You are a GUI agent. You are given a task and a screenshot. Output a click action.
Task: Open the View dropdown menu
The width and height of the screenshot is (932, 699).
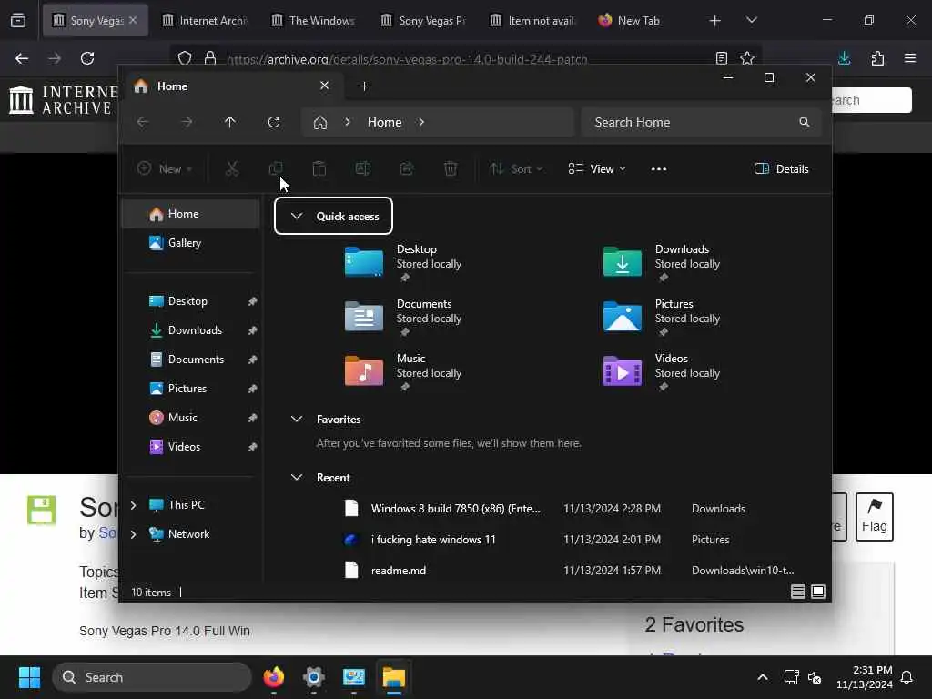click(597, 168)
